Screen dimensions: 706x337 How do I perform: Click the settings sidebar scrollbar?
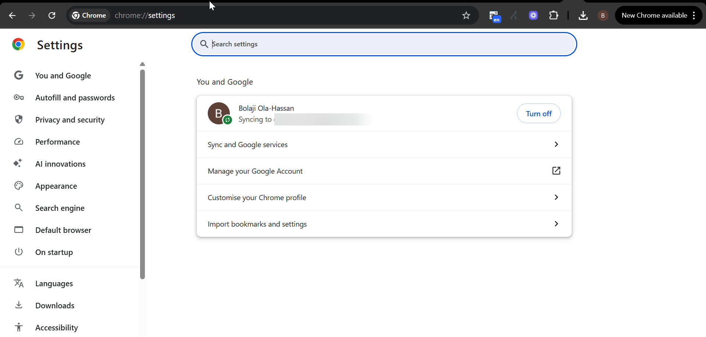click(x=143, y=173)
